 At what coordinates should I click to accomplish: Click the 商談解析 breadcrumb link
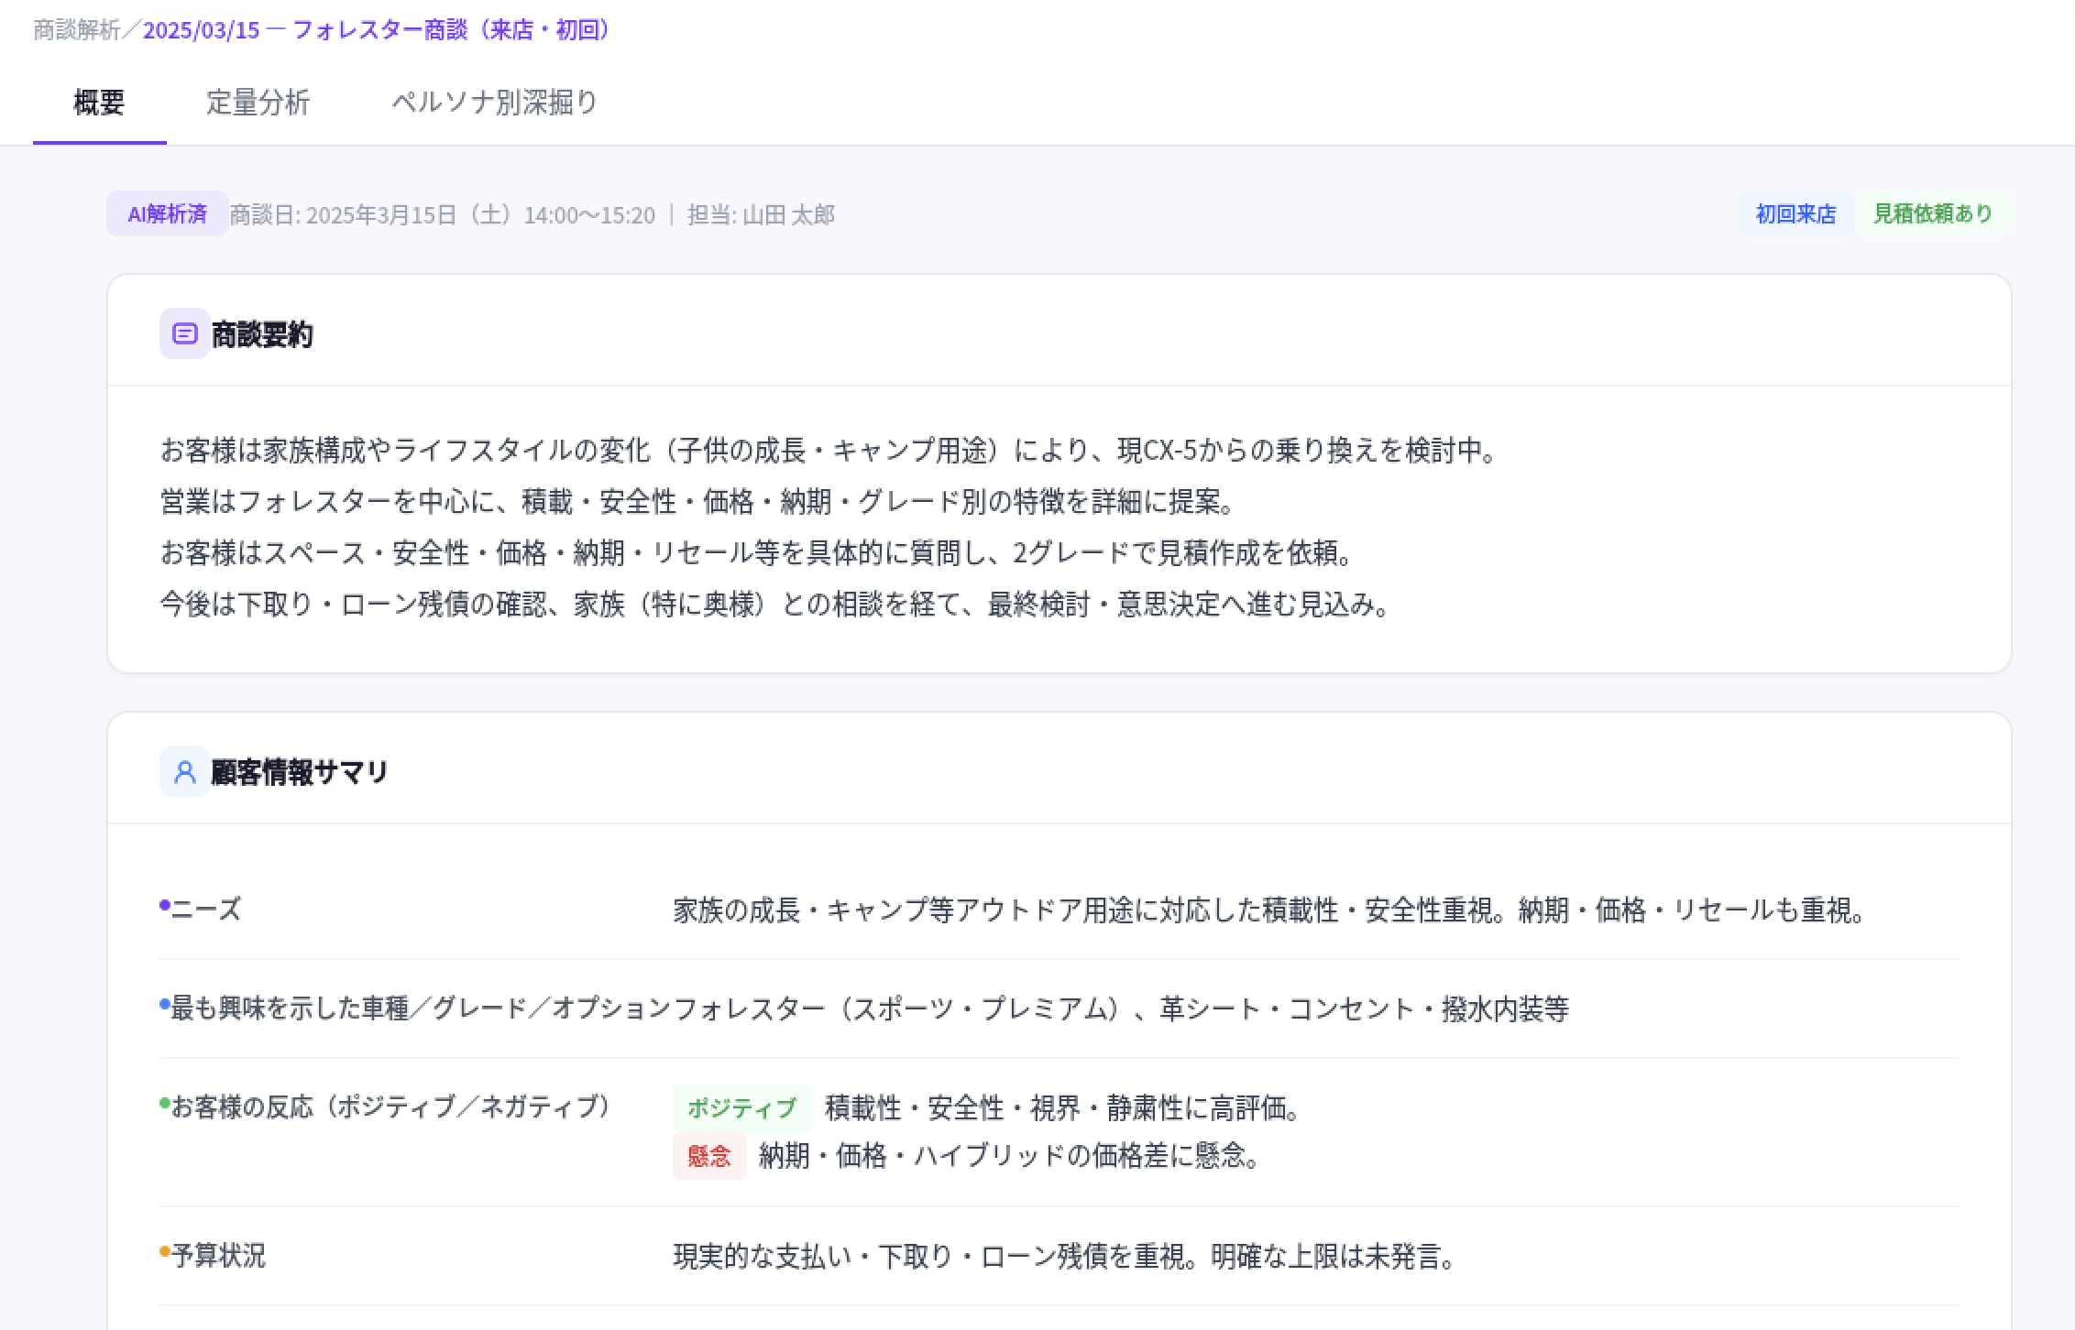coord(75,29)
